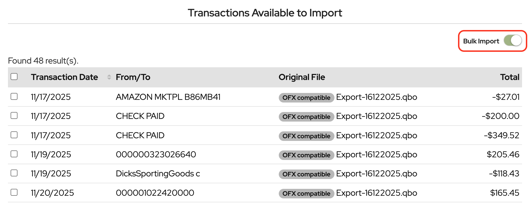Click the Transaction Date sort arrows icon
530x205 pixels.
coord(109,77)
